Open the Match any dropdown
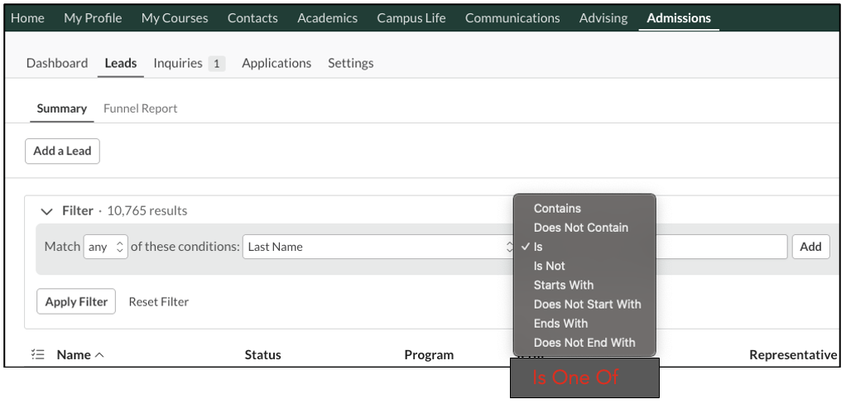The width and height of the screenshot is (846, 404). click(x=106, y=247)
